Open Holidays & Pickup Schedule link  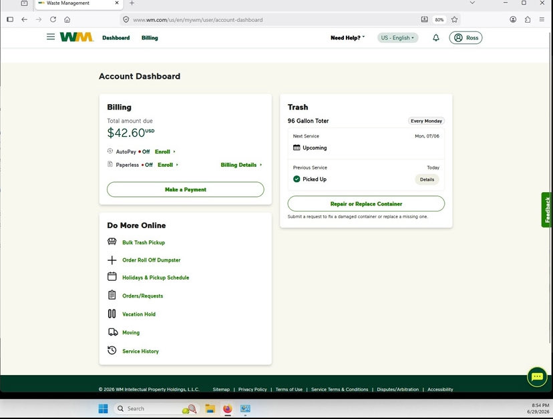pos(156,278)
